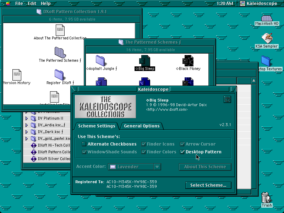Click the menu bar clock
284x213 pixels.
point(225,3)
